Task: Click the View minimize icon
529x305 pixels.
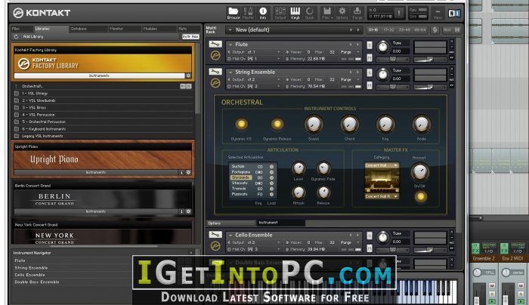Action: coord(438,13)
